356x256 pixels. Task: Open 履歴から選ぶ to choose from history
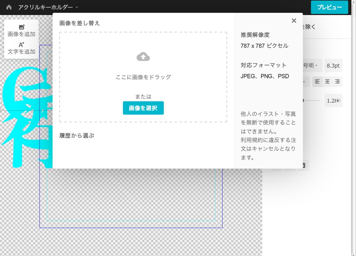pos(76,135)
